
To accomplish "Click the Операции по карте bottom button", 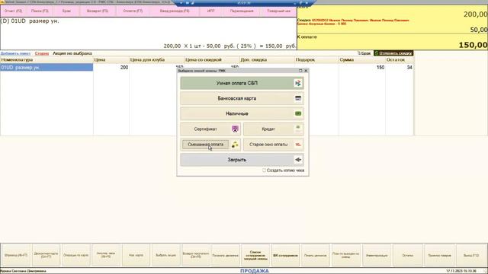I will [x=76, y=255].
